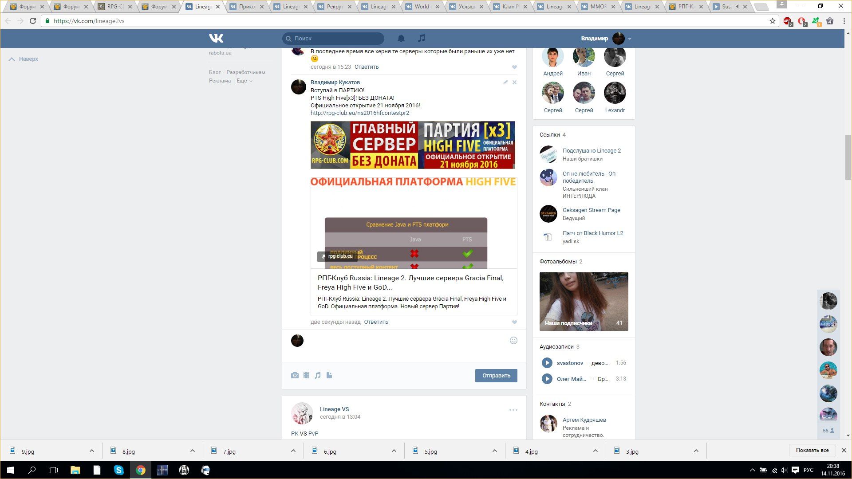Switch to Клан Р browser tab
The width and height of the screenshot is (852, 479).
click(510, 7)
